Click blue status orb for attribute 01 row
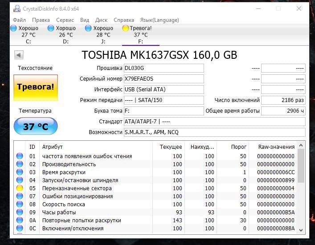 (x=20, y=156)
